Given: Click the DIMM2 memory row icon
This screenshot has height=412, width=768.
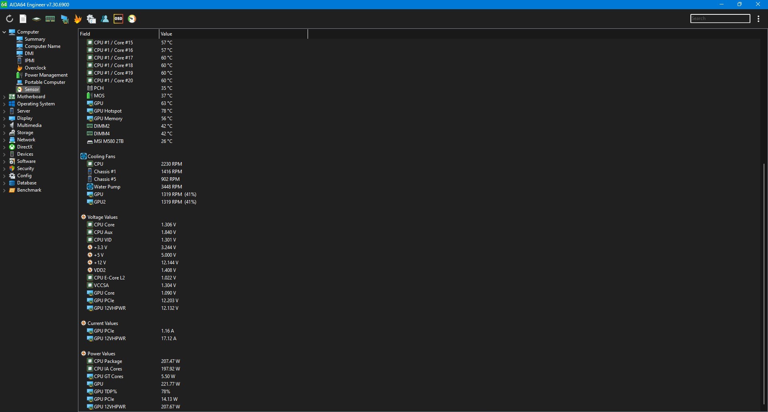Looking at the screenshot, I should click(90, 126).
